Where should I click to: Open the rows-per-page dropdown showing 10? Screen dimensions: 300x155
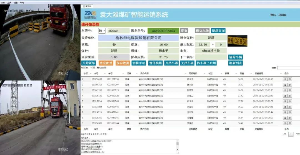(89, 68)
